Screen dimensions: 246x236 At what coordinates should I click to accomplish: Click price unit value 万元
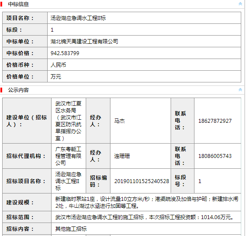(56, 77)
